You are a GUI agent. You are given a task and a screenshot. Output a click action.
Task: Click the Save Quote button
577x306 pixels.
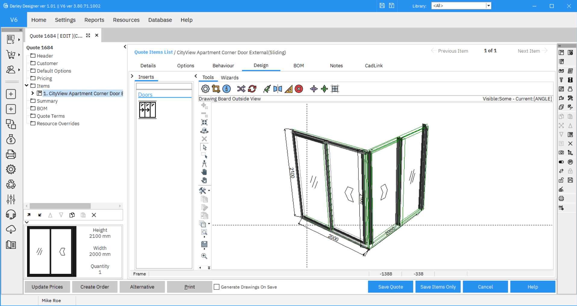pos(390,287)
